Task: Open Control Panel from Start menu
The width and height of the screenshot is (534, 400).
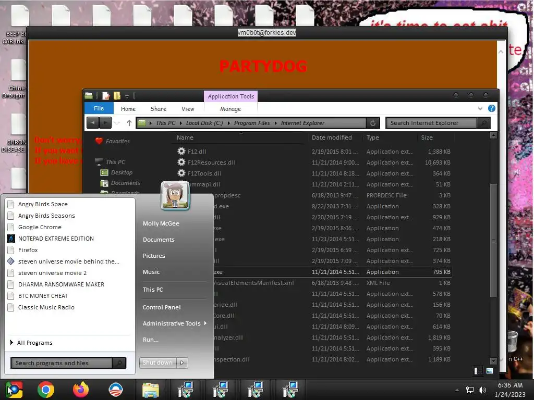Action: (162, 307)
